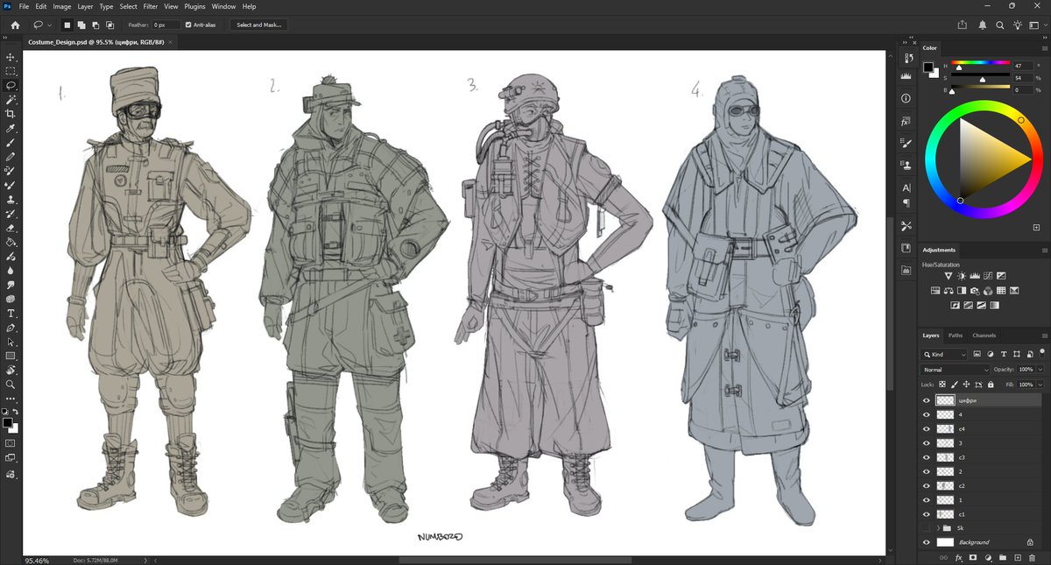Hide layer c1 visibility eye

(927, 514)
